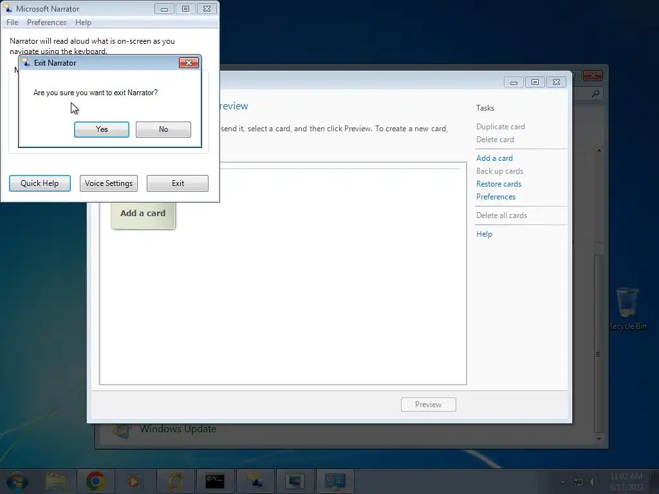Click the Control Panel search magnifier icon
The image size is (659, 494).
(x=595, y=94)
